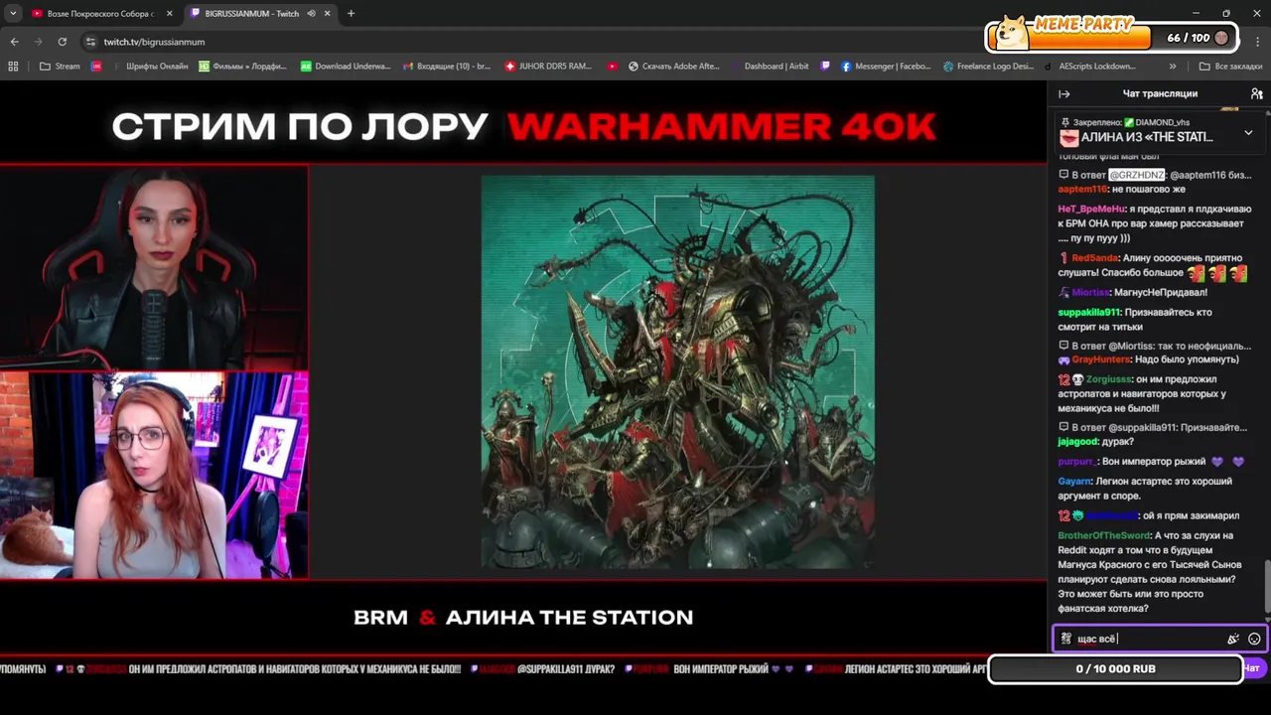Open the Download Underwa... bookmark
The width and height of the screenshot is (1271, 715).
tap(346, 67)
